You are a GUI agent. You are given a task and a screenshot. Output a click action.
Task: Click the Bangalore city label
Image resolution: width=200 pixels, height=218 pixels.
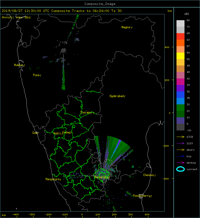click(x=101, y=177)
